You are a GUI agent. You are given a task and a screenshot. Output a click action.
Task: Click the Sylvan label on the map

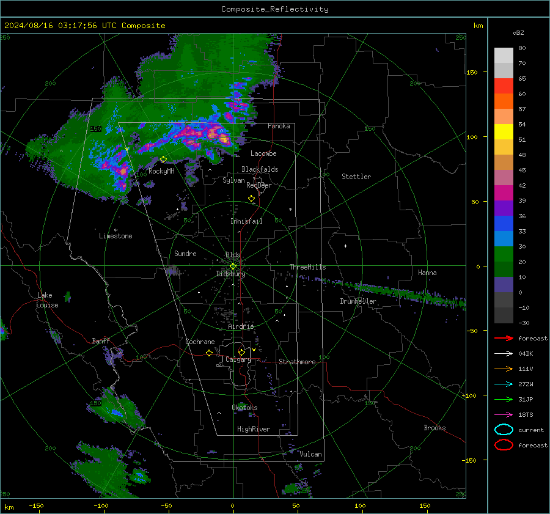pos(233,180)
